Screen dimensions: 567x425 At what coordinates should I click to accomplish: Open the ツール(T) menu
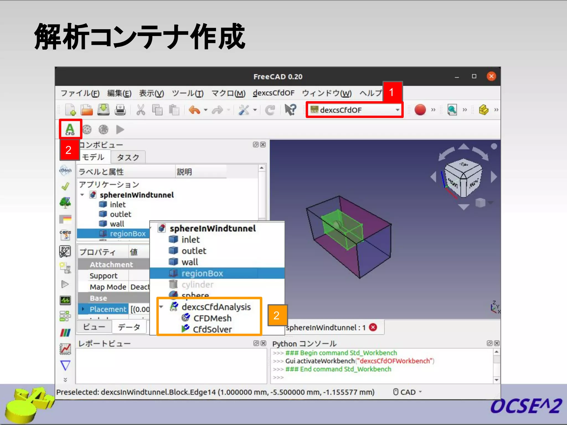(x=188, y=93)
